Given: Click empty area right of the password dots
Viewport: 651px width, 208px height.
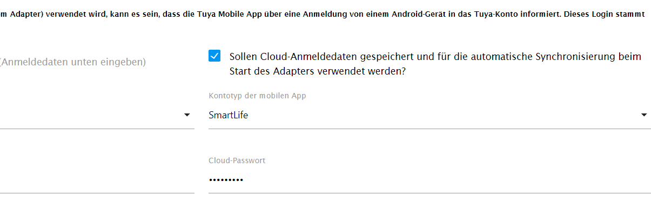Looking at the screenshot, I should (x=443, y=180).
